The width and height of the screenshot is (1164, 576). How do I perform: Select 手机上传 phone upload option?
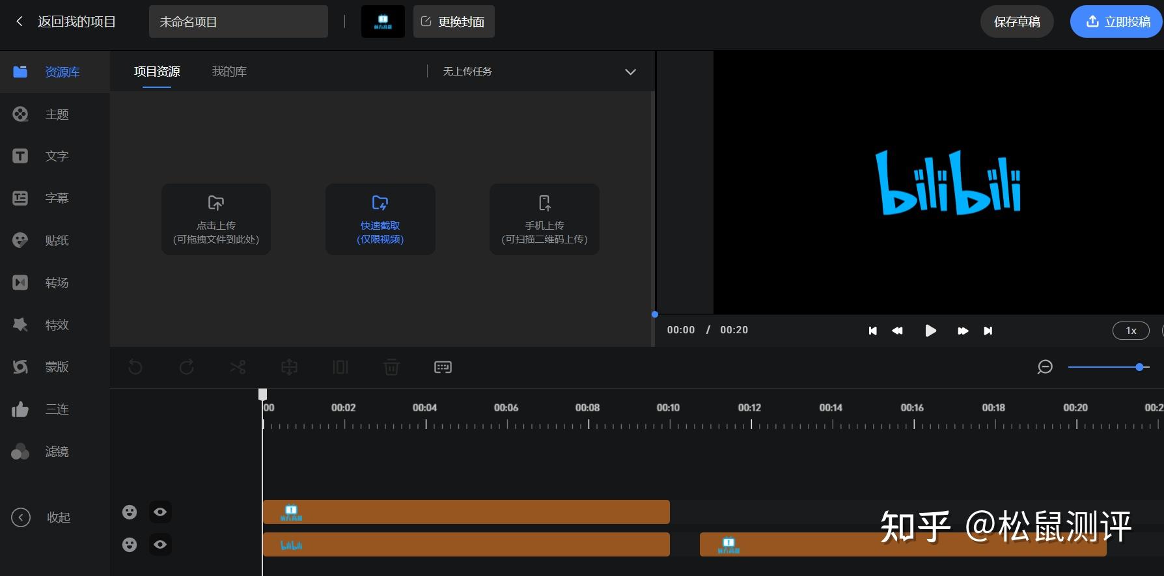tap(544, 219)
